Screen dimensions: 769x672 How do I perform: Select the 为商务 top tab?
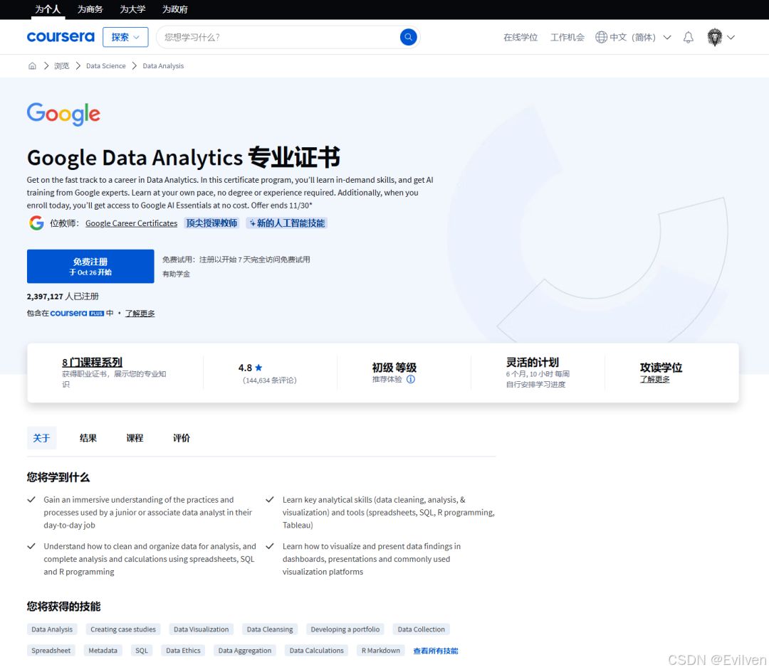pos(90,9)
